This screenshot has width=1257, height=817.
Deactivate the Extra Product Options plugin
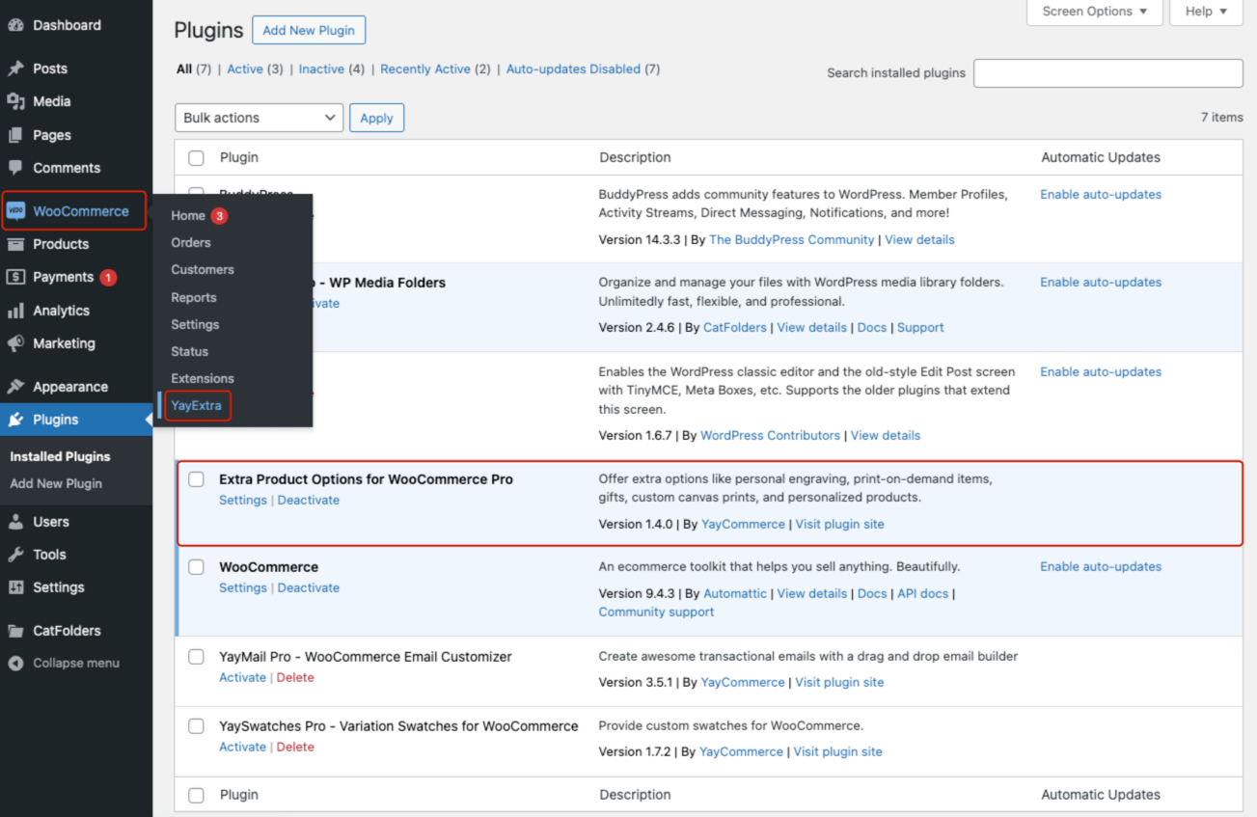308,500
